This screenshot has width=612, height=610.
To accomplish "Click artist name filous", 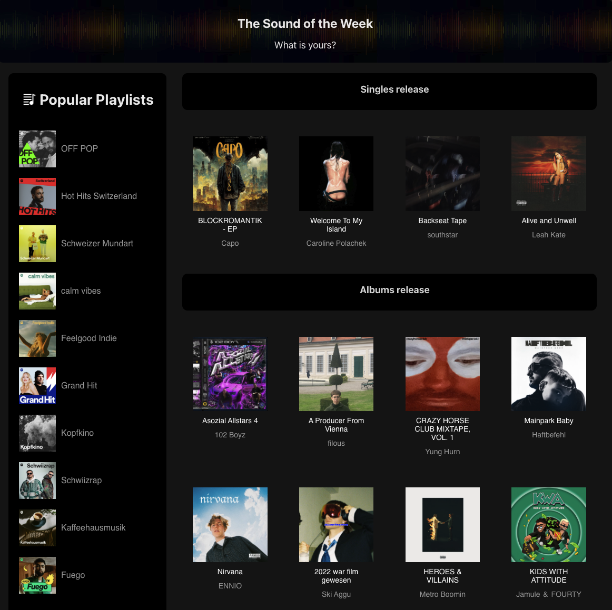I will click(336, 444).
